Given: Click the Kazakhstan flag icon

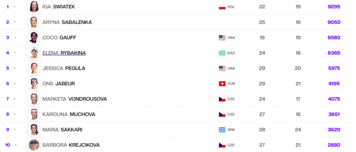Looking at the screenshot, I should coord(222,53).
